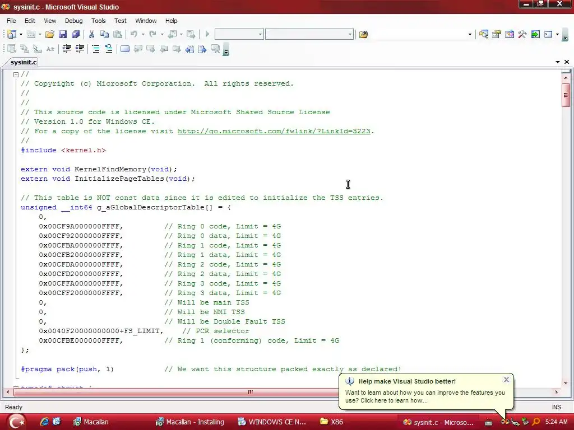Click the Windows Start button in the taskbar

click(16, 422)
